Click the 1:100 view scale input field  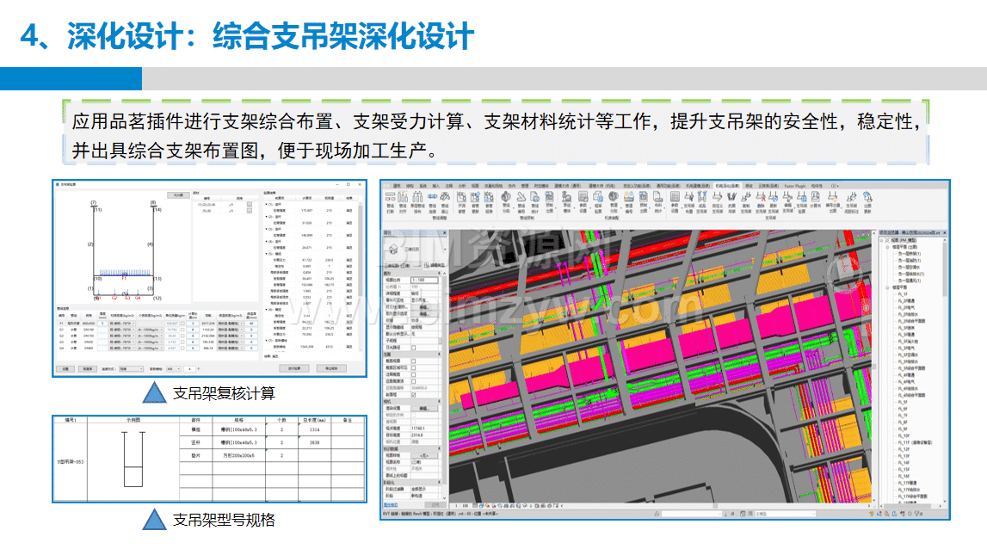point(423,281)
